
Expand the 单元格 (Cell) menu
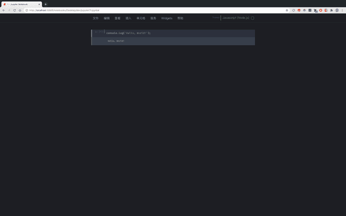pyautogui.click(x=141, y=18)
